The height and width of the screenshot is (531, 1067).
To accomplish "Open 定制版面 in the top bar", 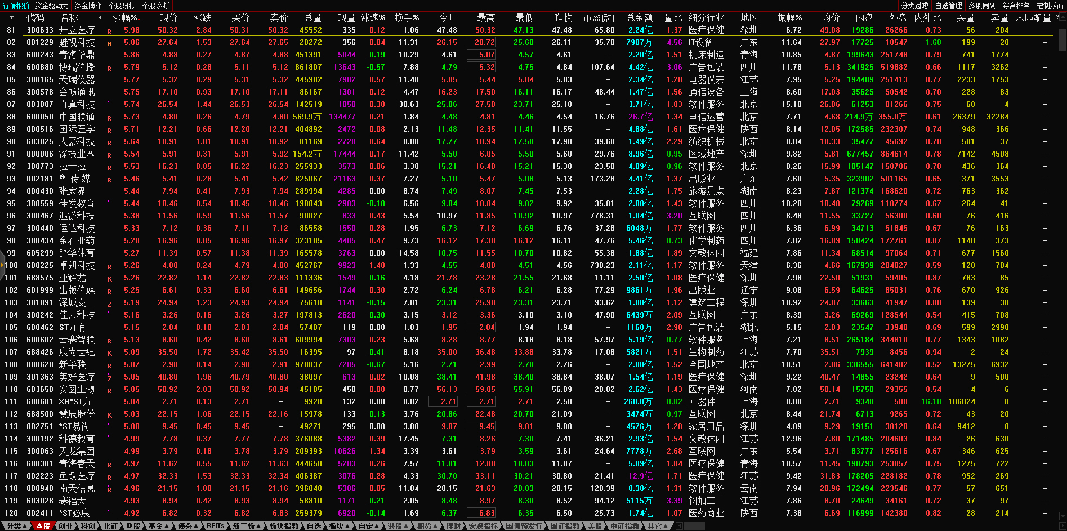I will pyautogui.click(x=1050, y=6).
